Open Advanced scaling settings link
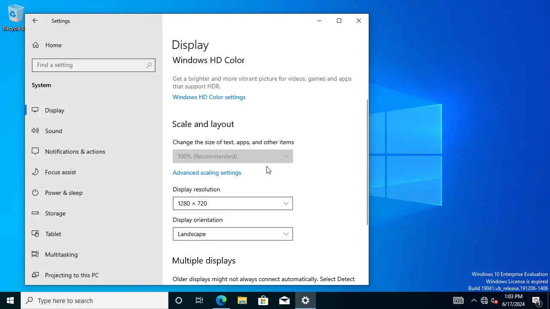The image size is (550, 309). (x=207, y=173)
